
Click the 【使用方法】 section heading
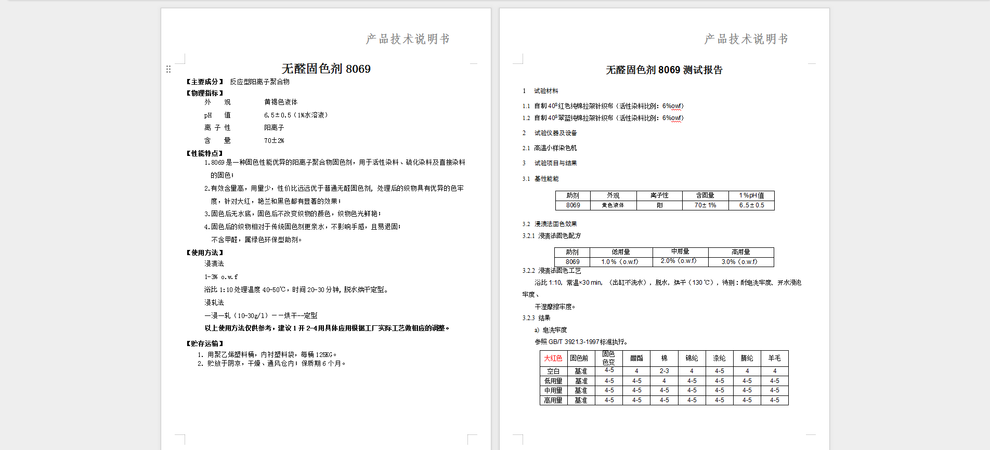point(205,253)
